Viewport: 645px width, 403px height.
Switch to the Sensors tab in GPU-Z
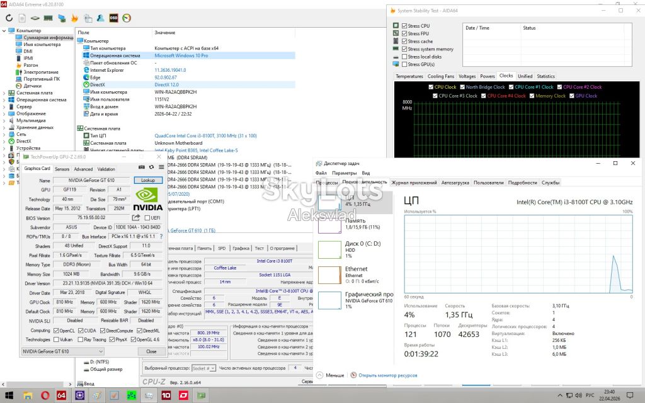coord(62,169)
